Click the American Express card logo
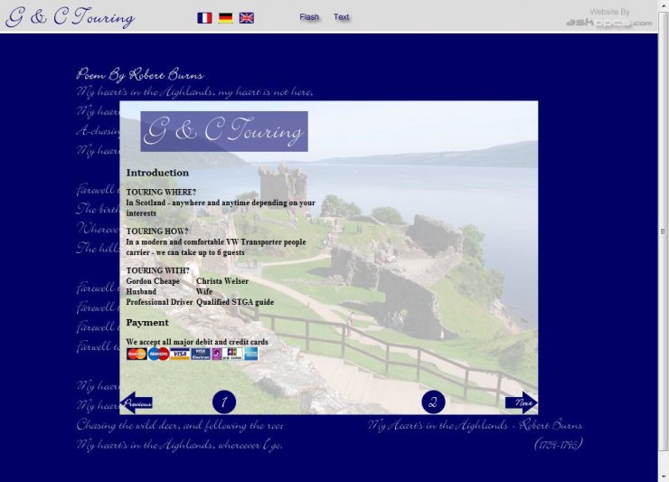Screen dimensions: 669x482 tap(250, 354)
